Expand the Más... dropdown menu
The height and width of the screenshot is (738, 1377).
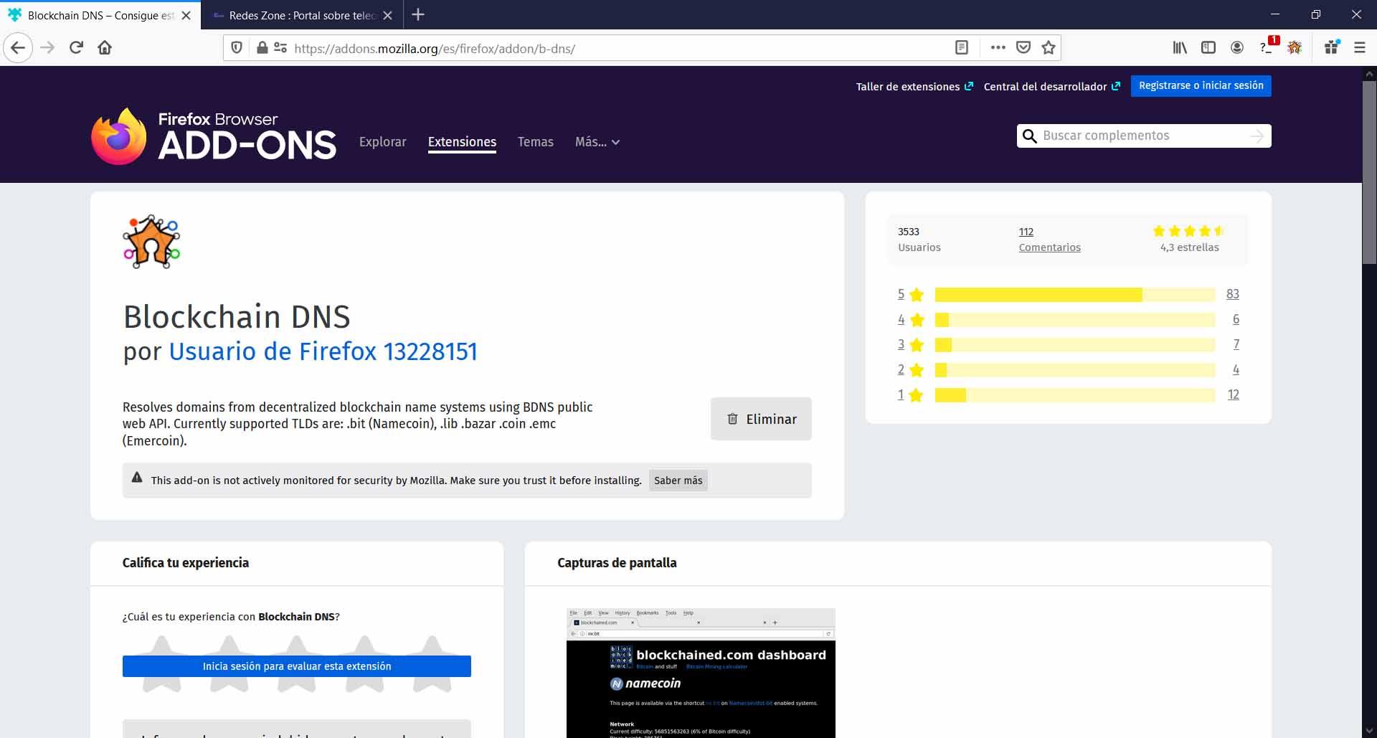click(x=597, y=142)
